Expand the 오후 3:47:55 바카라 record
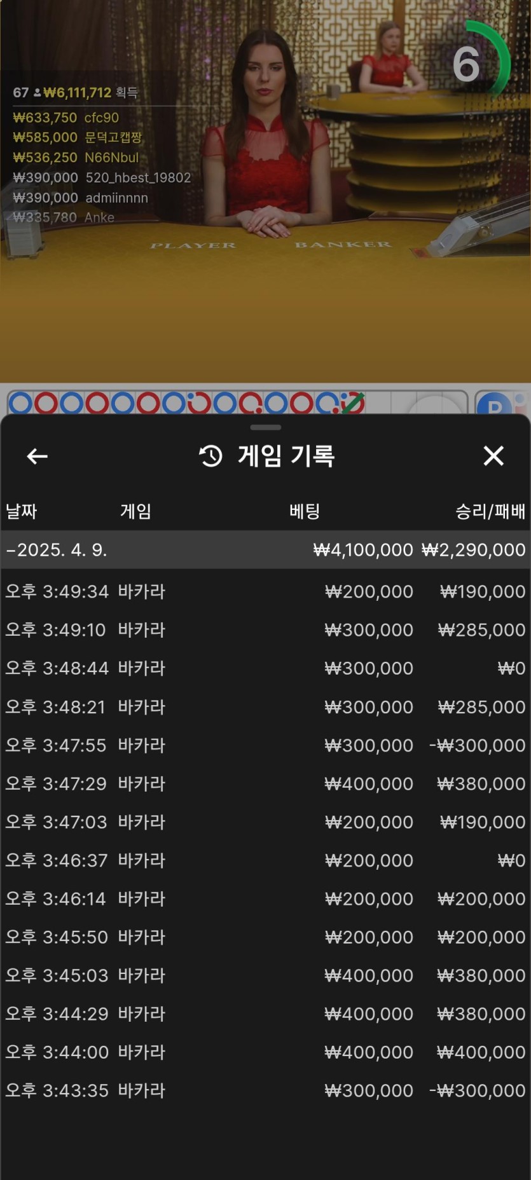Viewport: 531px width, 1180px height. (x=265, y=745)
